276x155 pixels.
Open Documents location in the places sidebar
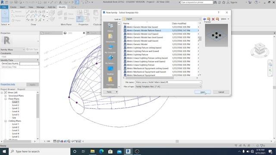110,38
